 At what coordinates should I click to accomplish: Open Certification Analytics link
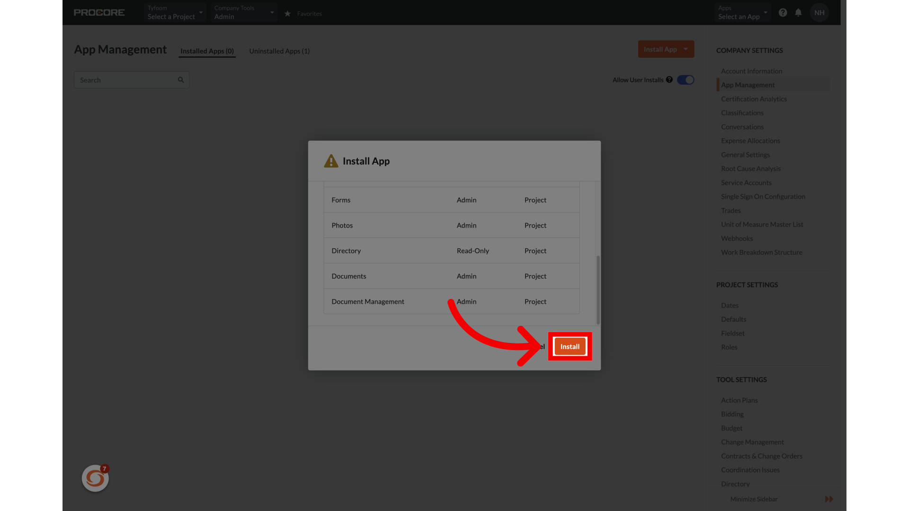[754, 99]
